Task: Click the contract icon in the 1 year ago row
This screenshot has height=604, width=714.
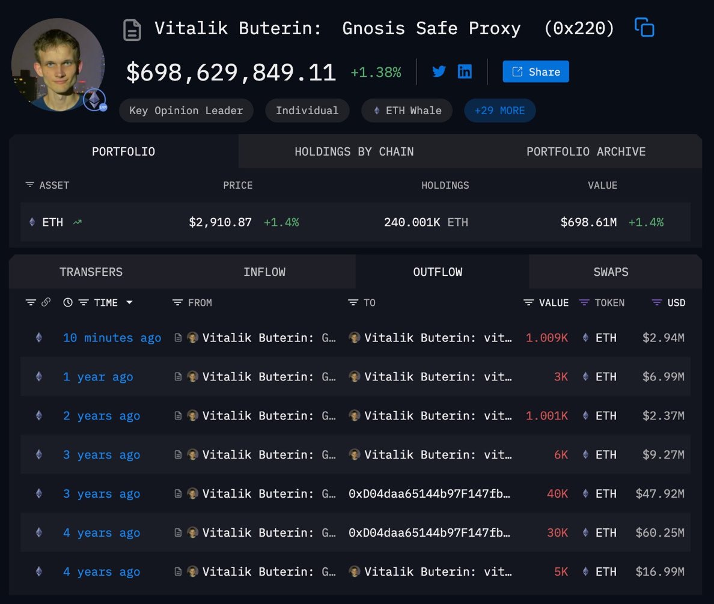Action: tap(178, 377)
